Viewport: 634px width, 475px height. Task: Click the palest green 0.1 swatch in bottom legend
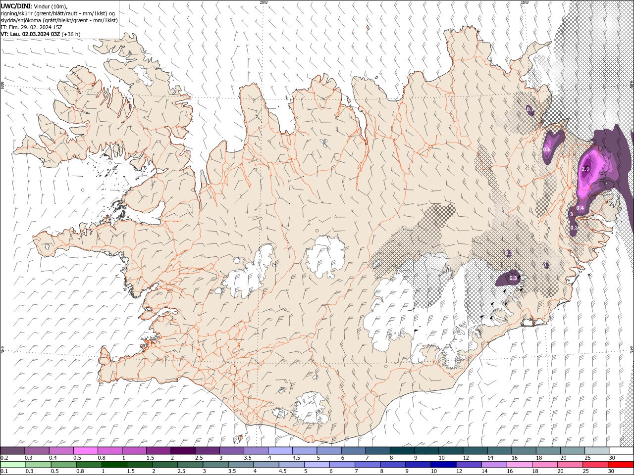[12, 465]
